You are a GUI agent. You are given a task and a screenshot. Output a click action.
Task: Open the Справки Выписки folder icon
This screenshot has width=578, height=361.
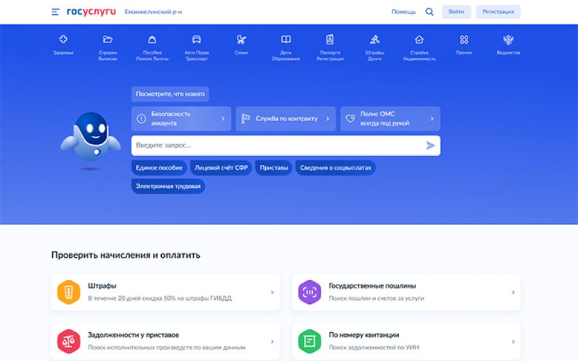pyautogui.click(x=108, y=39)
